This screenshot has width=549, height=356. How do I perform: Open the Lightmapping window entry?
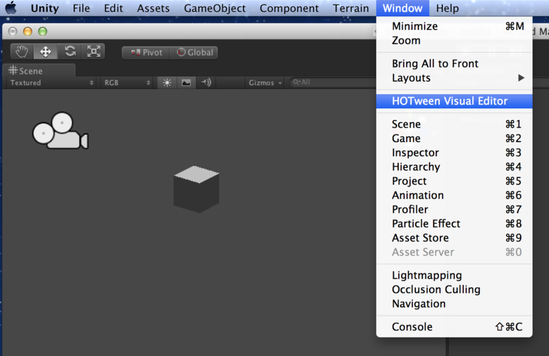coord(454,276)
